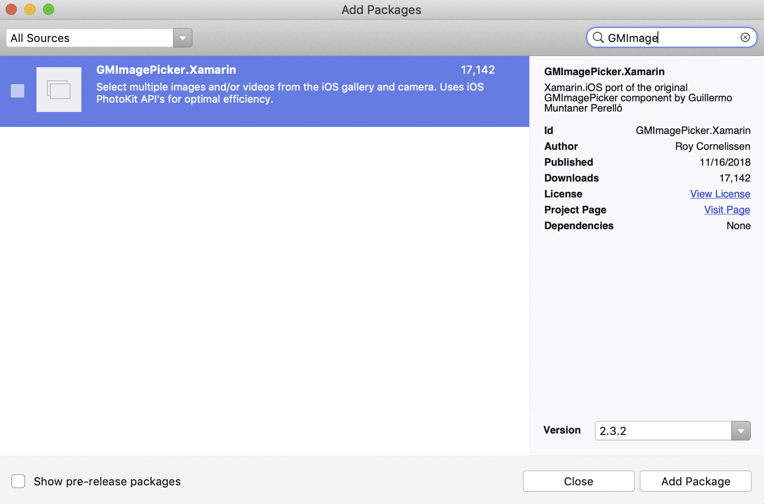Click the green zoom window button
The width and height of the screenshot is (764, 504).
(49, 9)
